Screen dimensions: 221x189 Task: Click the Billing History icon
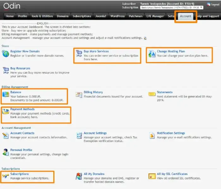[x=79, y=95]
